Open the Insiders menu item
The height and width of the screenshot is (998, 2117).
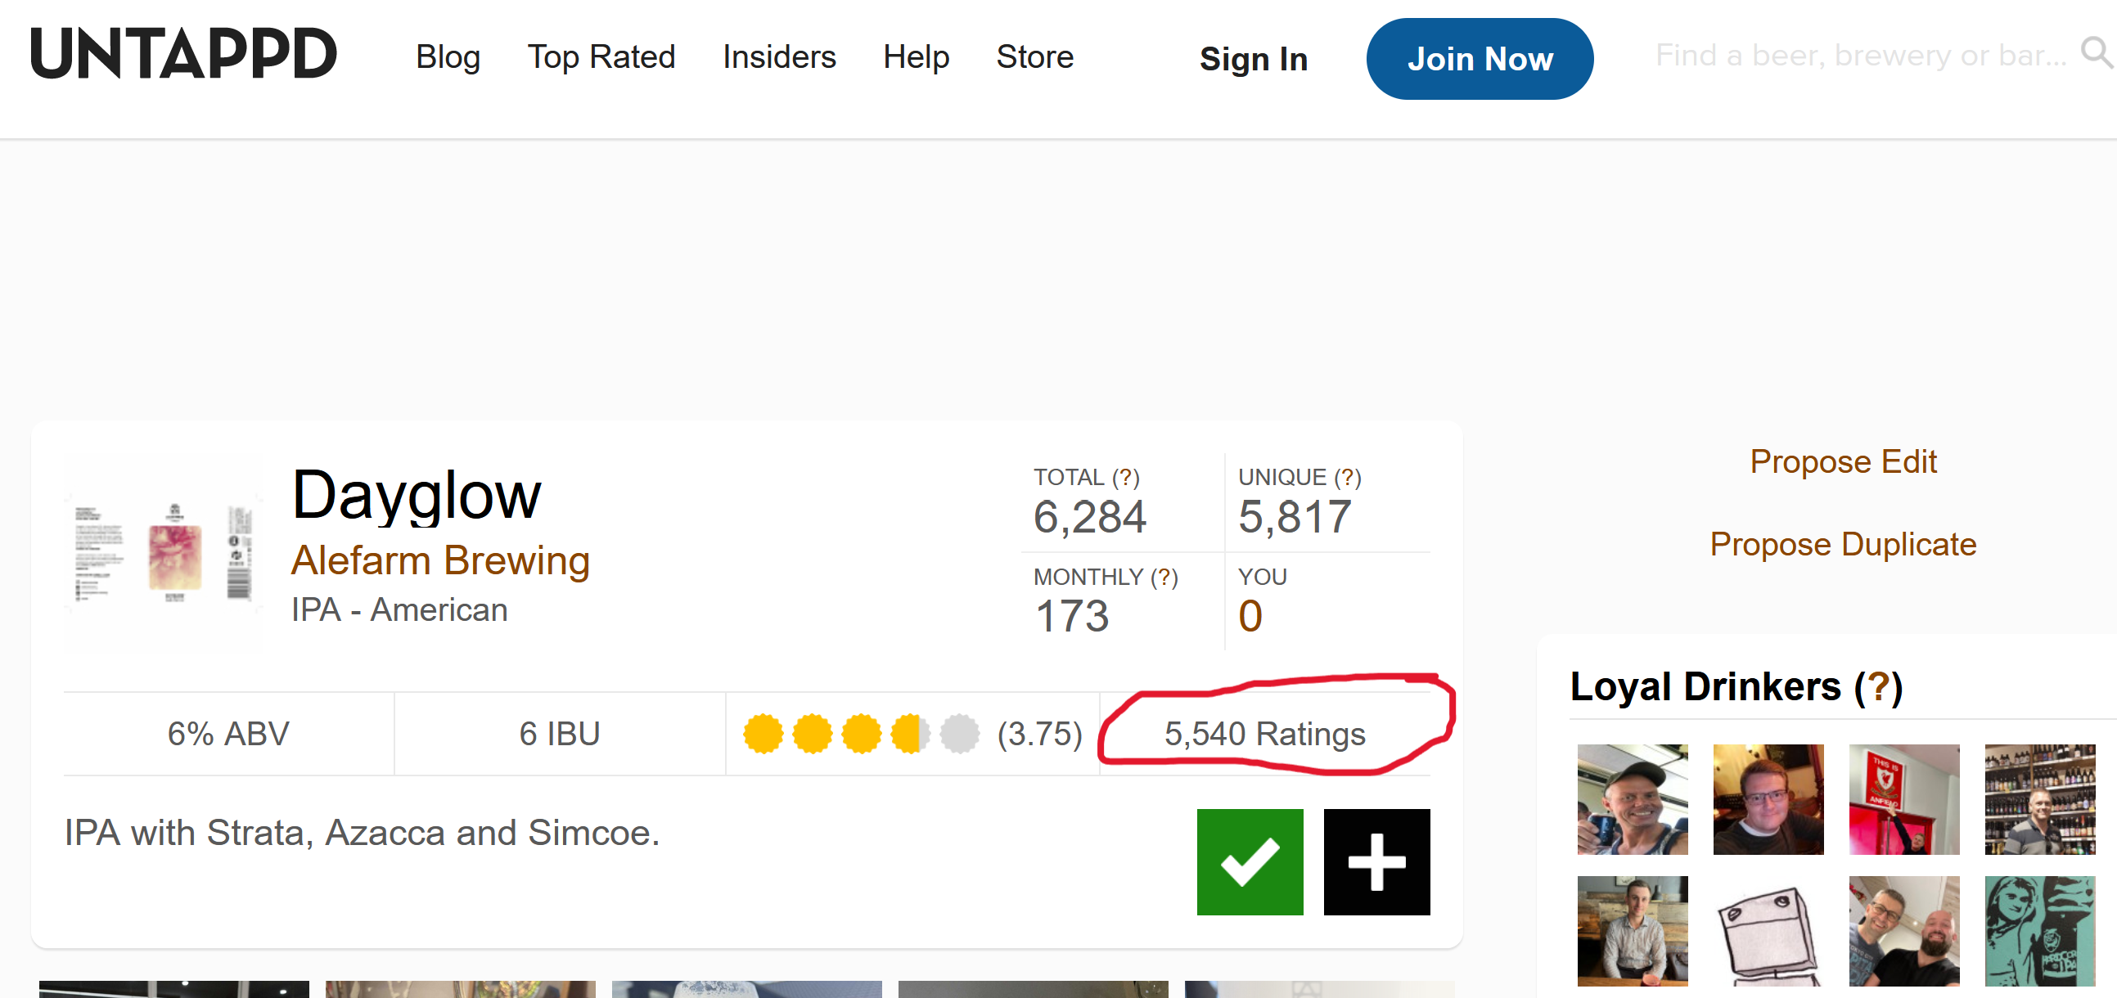[779, 56]
